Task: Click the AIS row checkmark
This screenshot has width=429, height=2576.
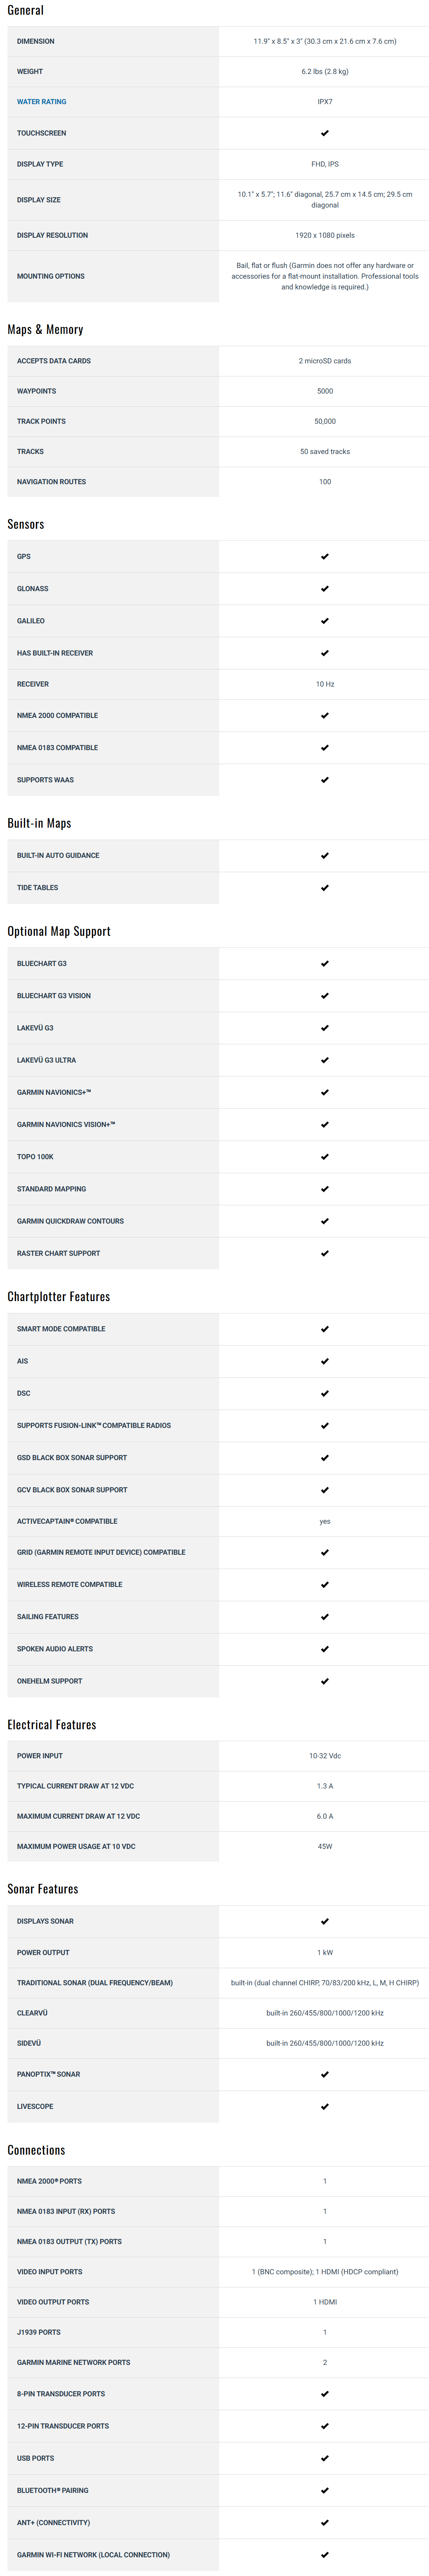Action: pos(325,1361)
